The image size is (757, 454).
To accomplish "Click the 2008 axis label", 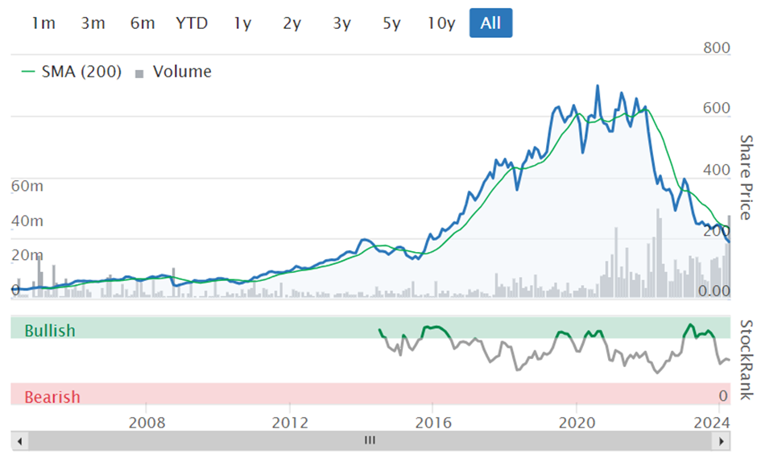I will pos(147,423).
